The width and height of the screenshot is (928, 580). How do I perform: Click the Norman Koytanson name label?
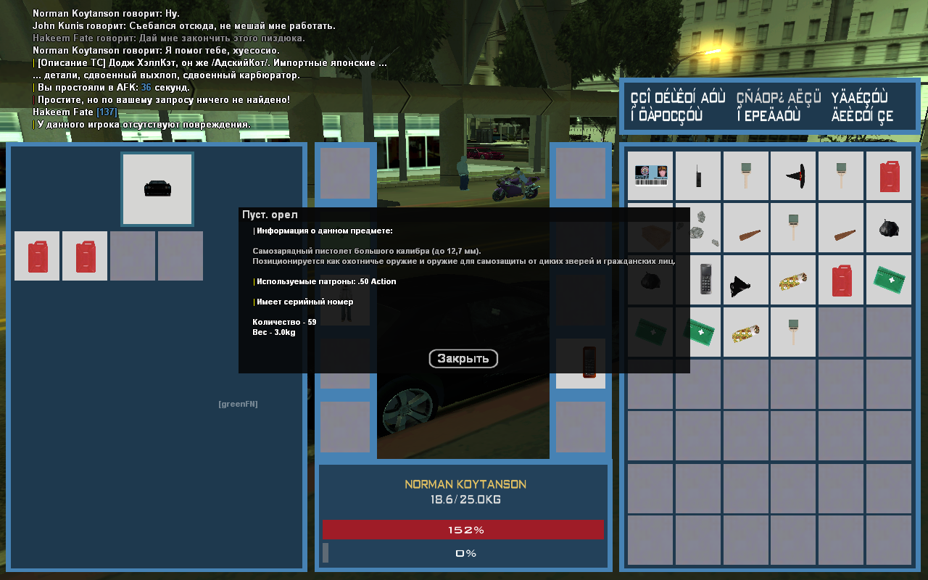pos(465,484)
